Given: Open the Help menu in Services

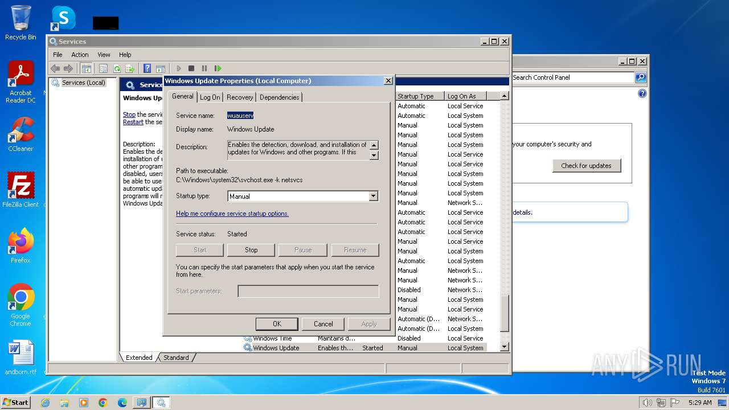Looking at the screenshot, I should tap(125, 55).
